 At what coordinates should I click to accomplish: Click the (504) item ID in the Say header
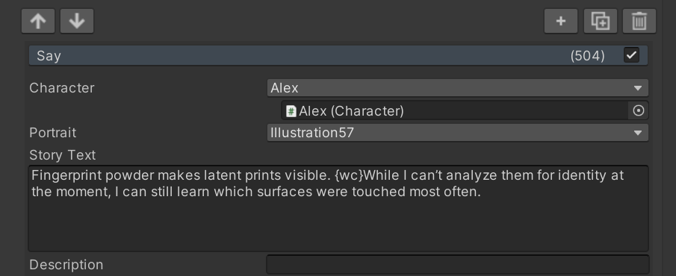[x=587, y=55]
